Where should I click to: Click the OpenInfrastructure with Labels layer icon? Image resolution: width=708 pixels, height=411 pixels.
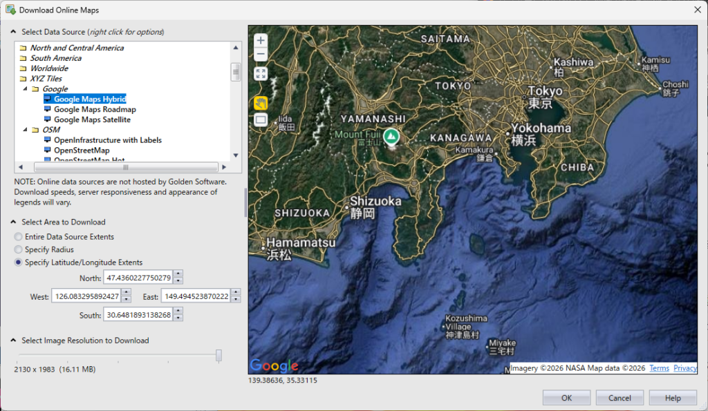(x=47, y=140)
